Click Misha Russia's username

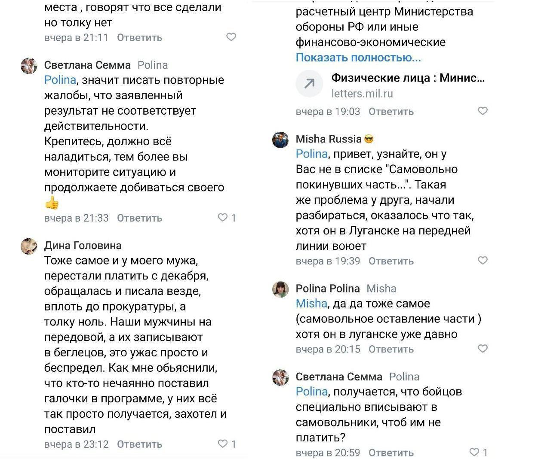click(x=329, y=139)
